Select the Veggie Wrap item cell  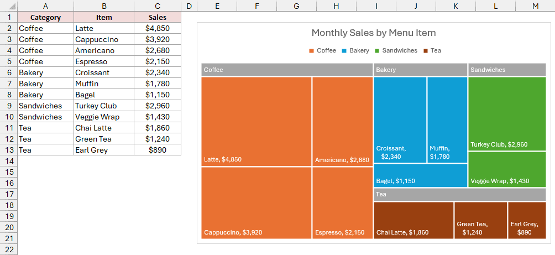104,117
